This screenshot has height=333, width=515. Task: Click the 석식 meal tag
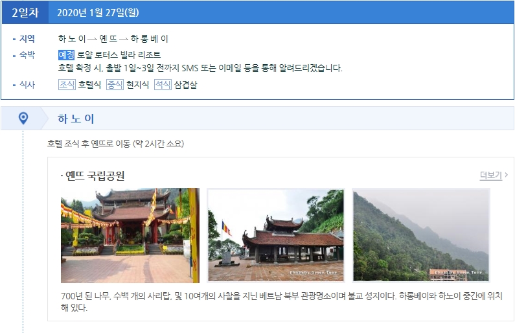pyautogui.click(x=163, y=85)
